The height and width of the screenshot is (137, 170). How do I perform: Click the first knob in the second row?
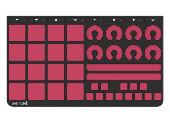pos(95,53)
